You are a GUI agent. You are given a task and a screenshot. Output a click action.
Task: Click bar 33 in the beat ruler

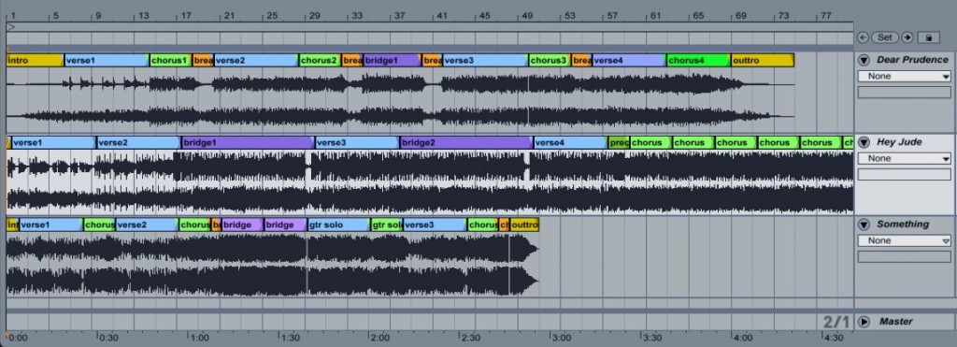357,15
